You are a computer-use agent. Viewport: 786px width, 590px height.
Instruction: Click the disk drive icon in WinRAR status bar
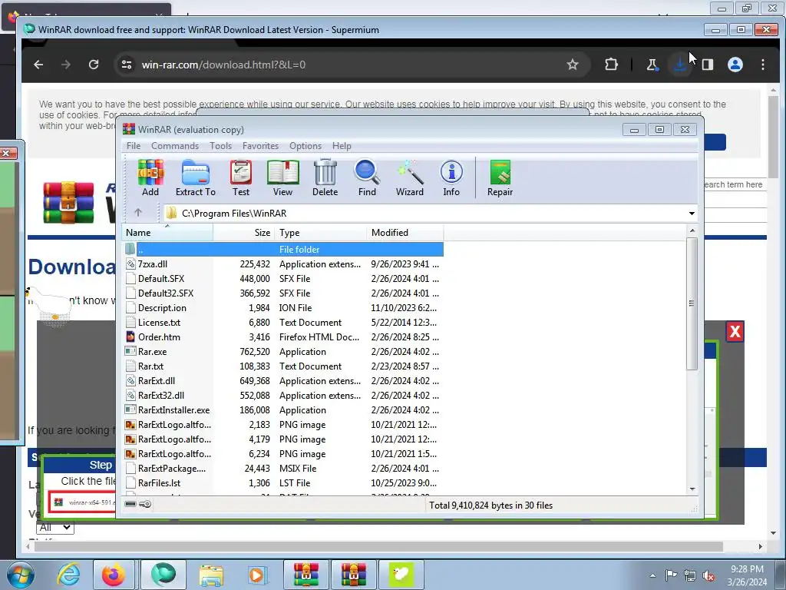[x=130, y=504]
